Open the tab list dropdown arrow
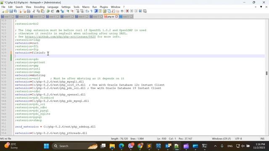The image size is (269, 151). (x=261, y=7)
